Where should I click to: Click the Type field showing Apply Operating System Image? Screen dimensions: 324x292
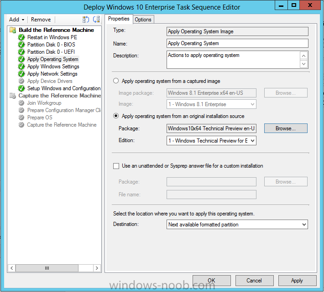click(237, 31)
